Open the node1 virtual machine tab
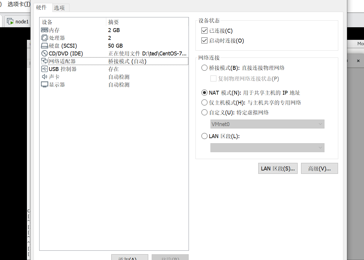The image size is (364, 260). 19,22
